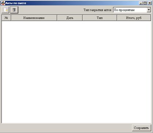Click the Тип закрытия актов label
The height and width of the screenshot is (133, 153).
tap(98, 10)
